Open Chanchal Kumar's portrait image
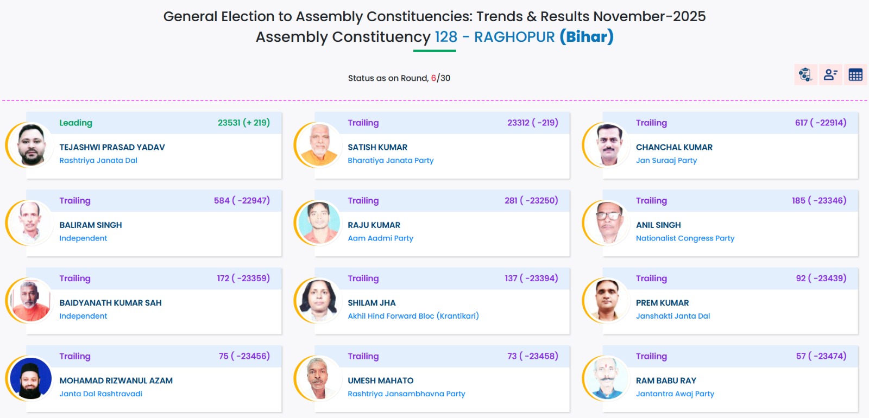869x418 pixels. click(x=607, y=145)
